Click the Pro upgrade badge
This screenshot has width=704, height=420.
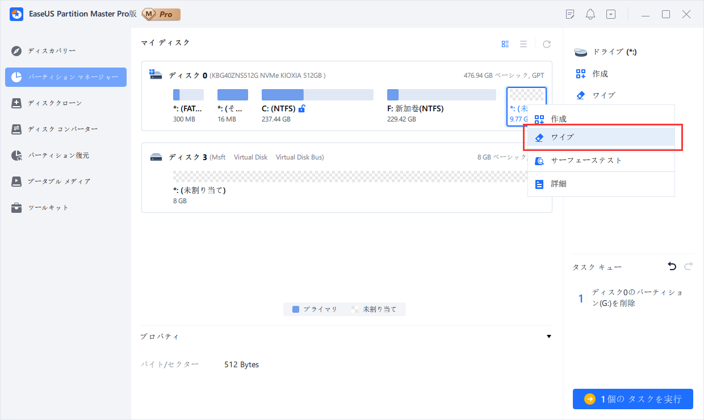pyautogui.click(x=161, y=14)
